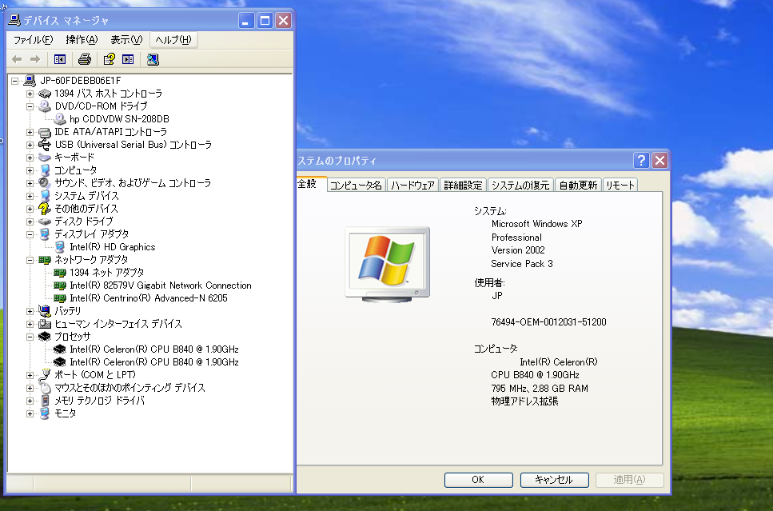
Task: Collapse the root JP-60FDEBB06E1F node
Action: (x=15, y=81)
